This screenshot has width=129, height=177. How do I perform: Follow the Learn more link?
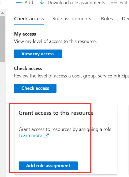point(30,135)
